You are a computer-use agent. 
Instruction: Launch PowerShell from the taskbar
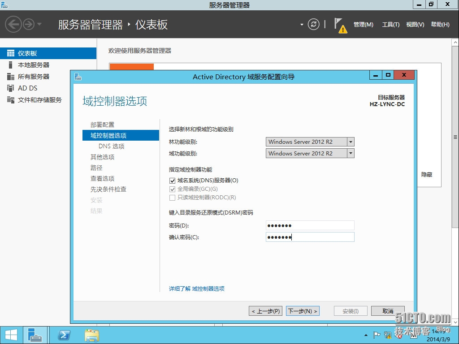click(64, 335)
